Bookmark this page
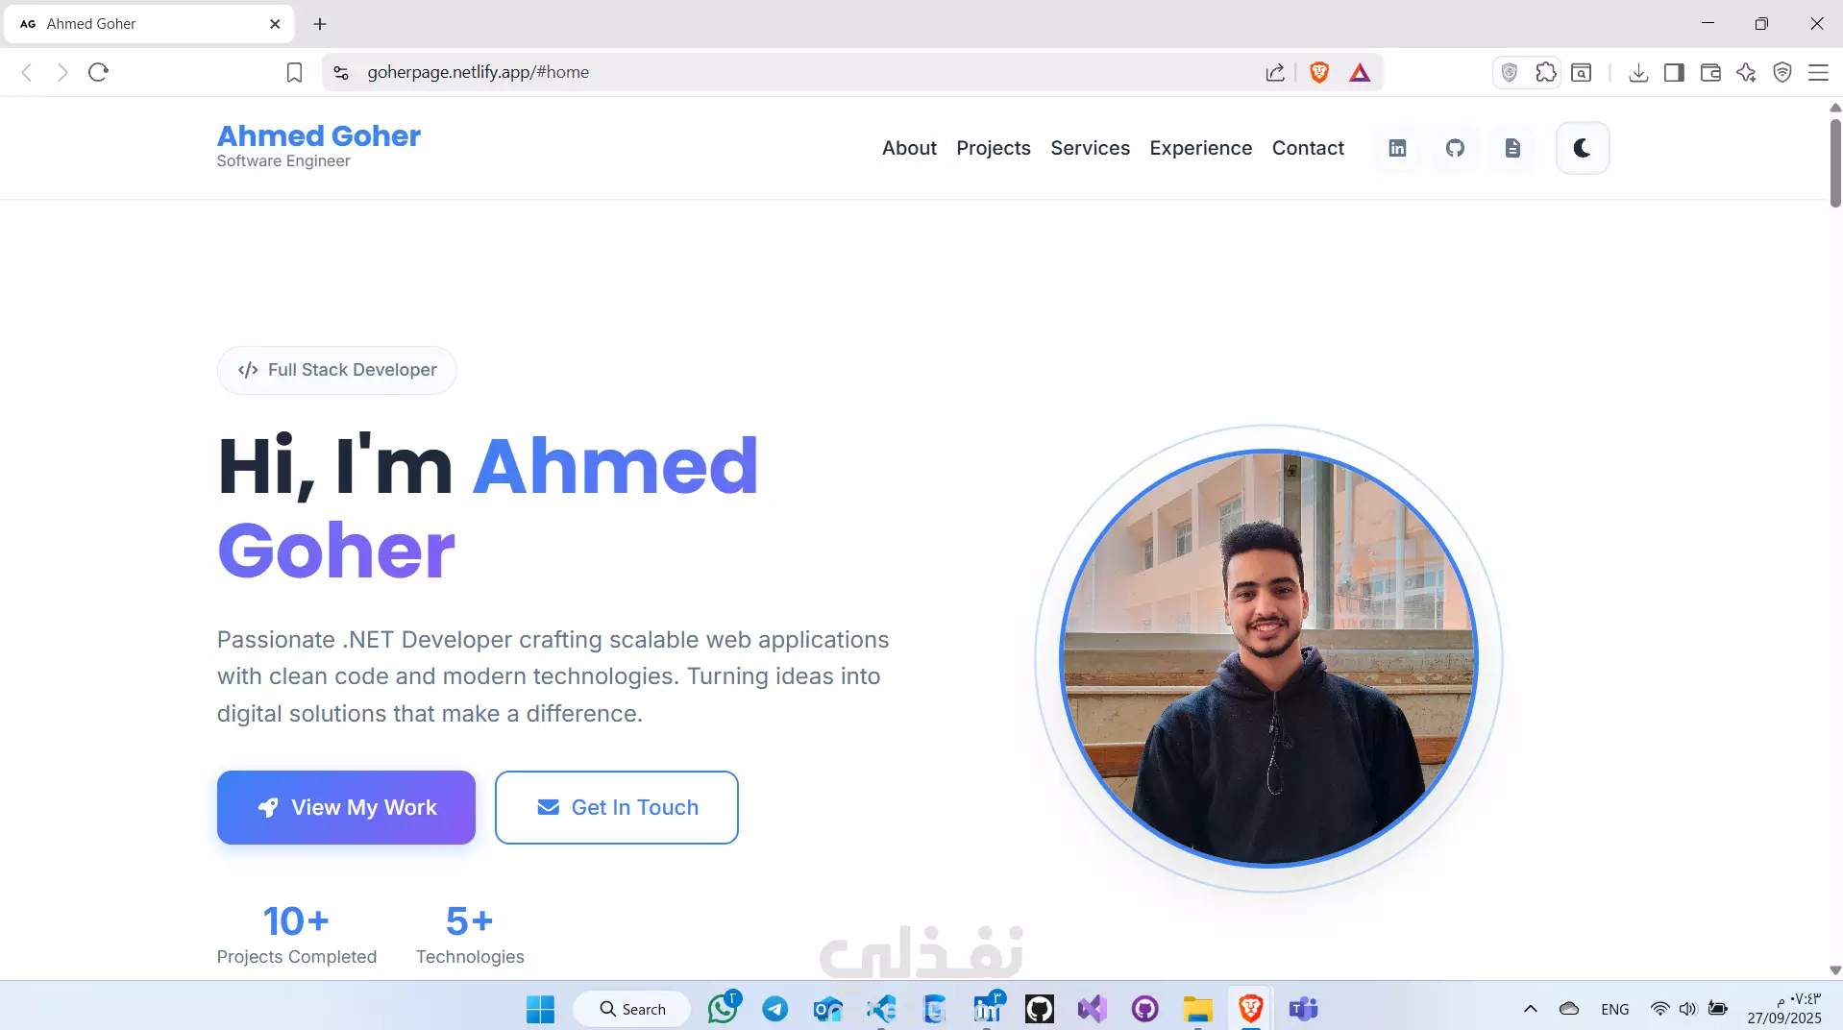Viewport: 1843px width, 1030px height. tap(294, 72)
